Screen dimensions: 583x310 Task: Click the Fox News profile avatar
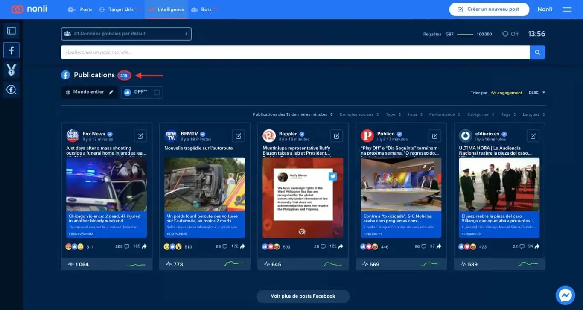[x=73, y=136]
